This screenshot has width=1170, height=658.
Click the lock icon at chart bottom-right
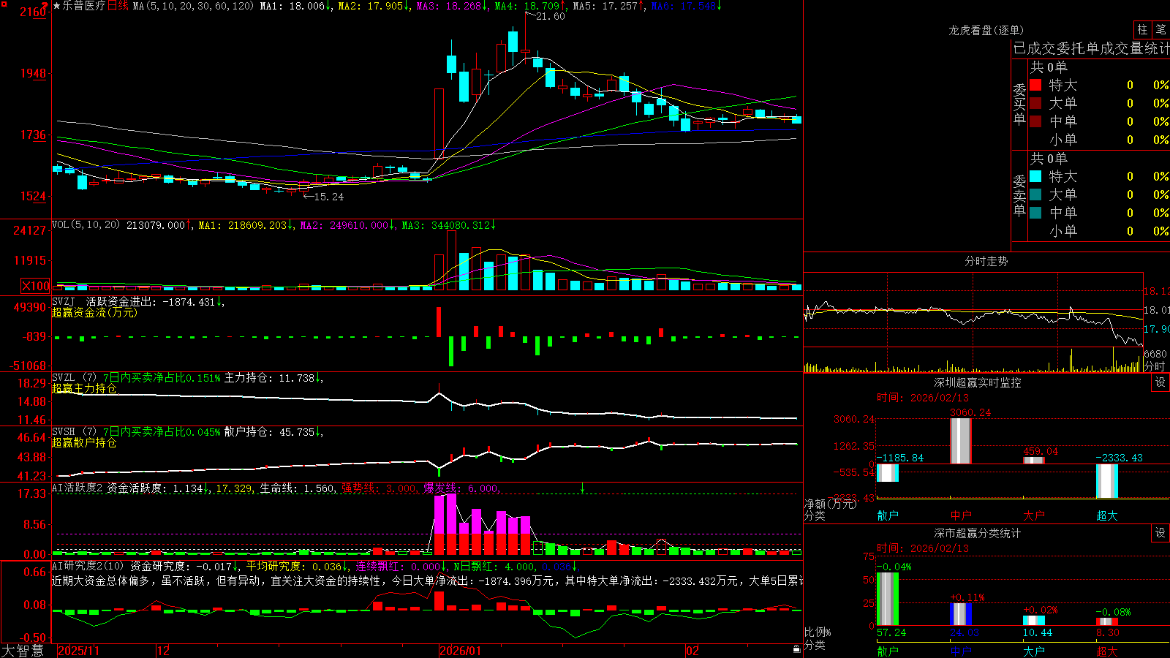(x=796, y=649)
